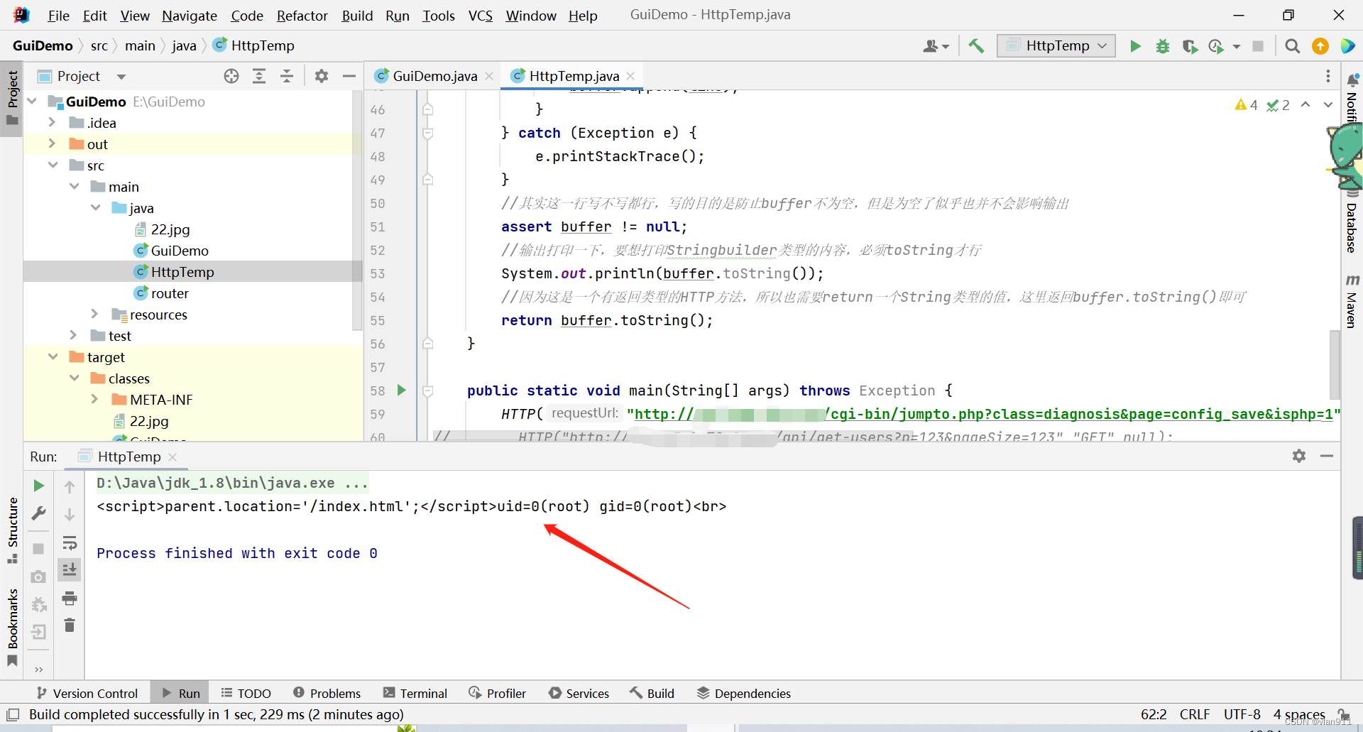Print the Run console output
This screenshot has height=732, width=1363.
[x=70, y=599]
